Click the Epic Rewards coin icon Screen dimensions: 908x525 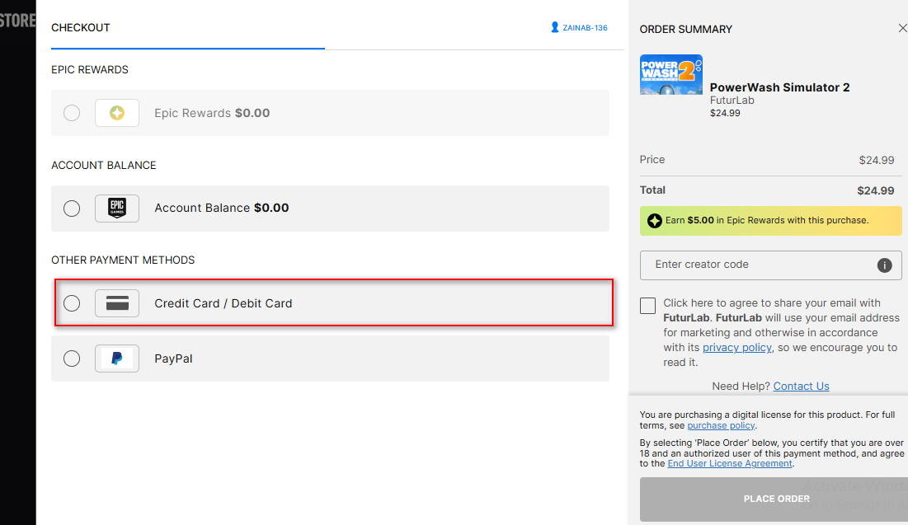coord(117,113)
